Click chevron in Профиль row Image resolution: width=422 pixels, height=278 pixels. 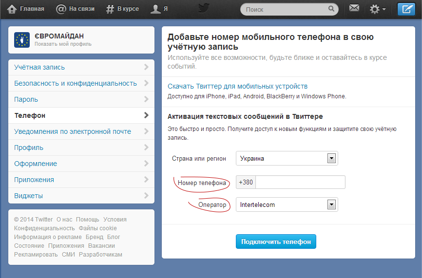click(146, 148)
